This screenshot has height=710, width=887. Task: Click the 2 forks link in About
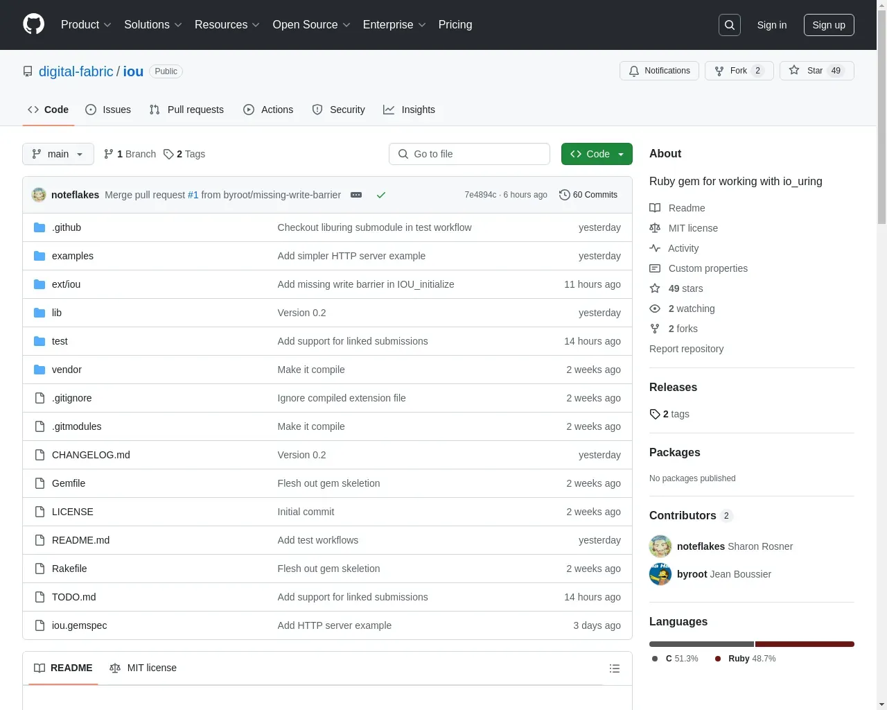click(x=674, y=329)
